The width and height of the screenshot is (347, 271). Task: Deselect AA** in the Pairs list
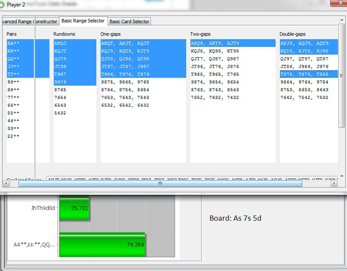click(x=13, y=43)
